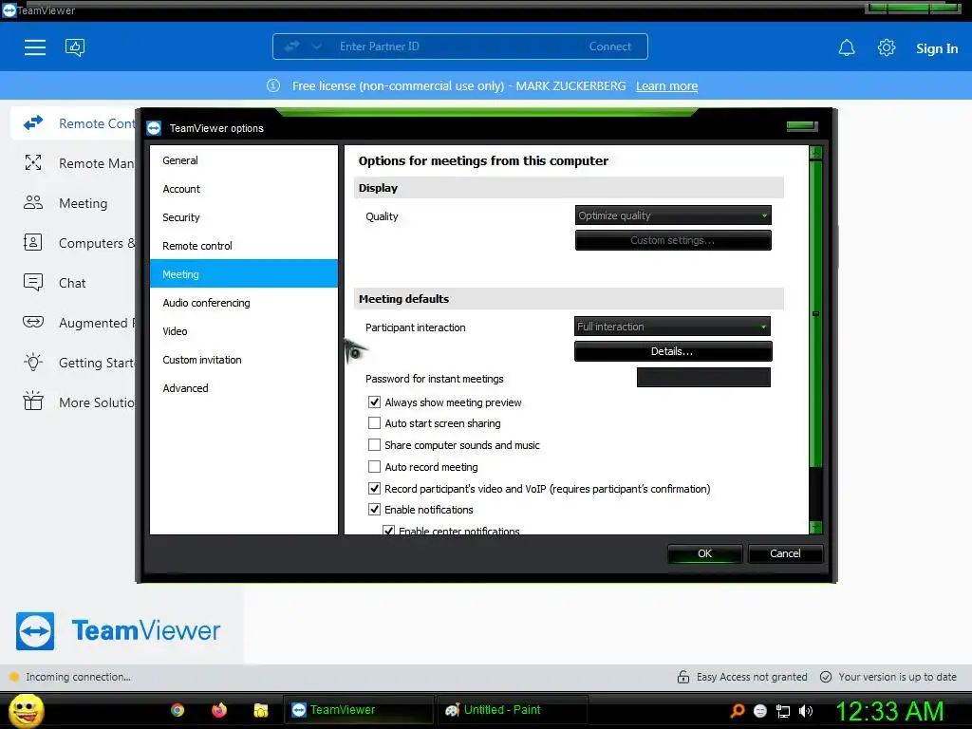Open the hamburger menu in TeamViewer
Image resolution: width=972 pixels, height=729 pixels.
pyautogui.click(x=35, y=47)
